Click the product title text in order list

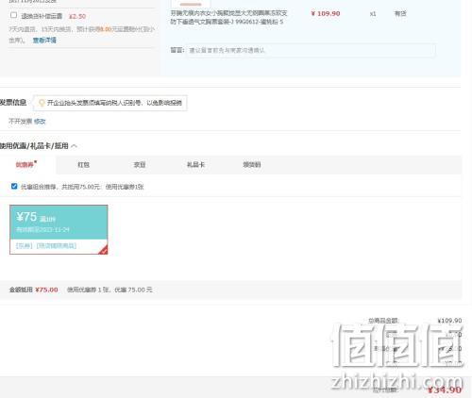(228, 17)
